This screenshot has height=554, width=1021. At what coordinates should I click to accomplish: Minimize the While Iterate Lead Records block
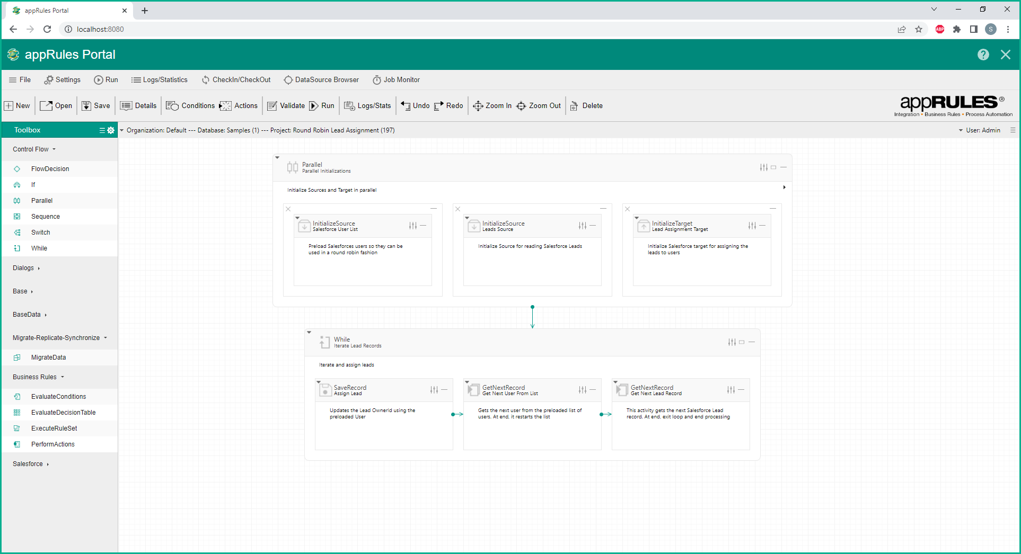click(x=752, y=342)
